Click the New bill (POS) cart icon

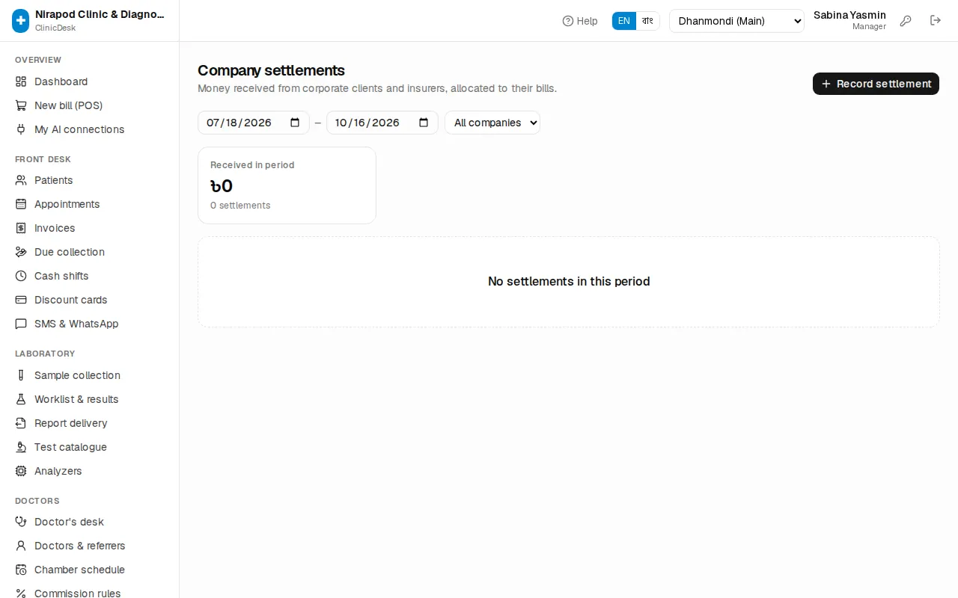point(21,105)
